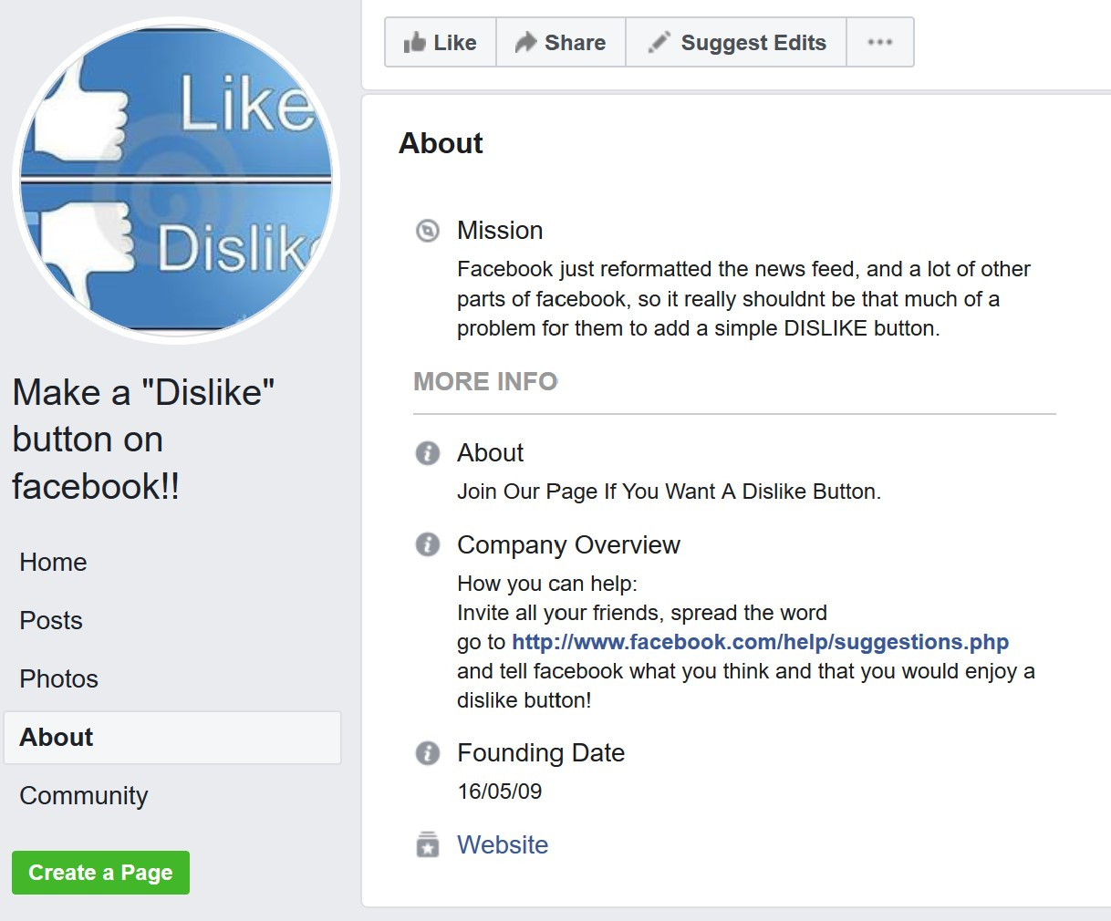Click the green Create a Page button
This screenshot has width=1111, height=921.
100,873
